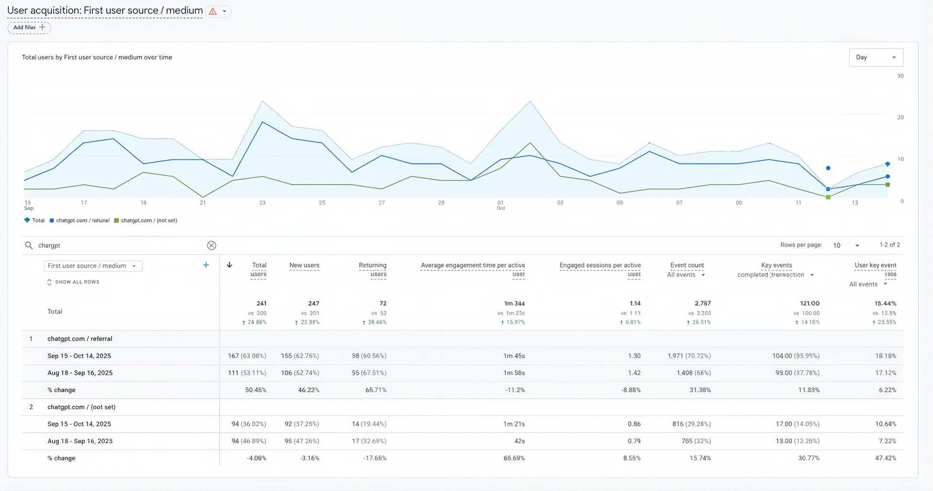
Task: Click the search magnifier icon
Action: point(29,245)
